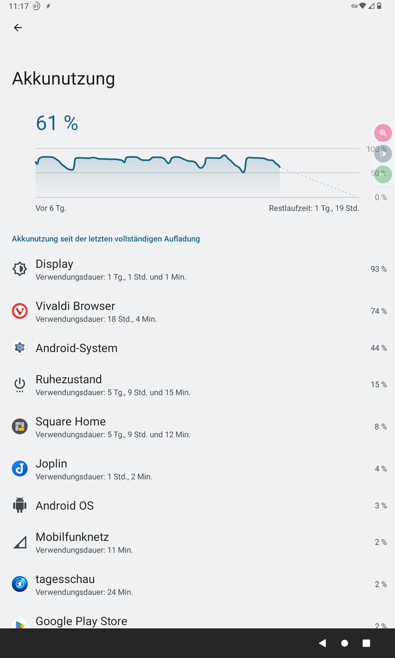Select the Android OS robot icon
The height and width of the screenshot is (658, 395).
[x=20, y=505]
